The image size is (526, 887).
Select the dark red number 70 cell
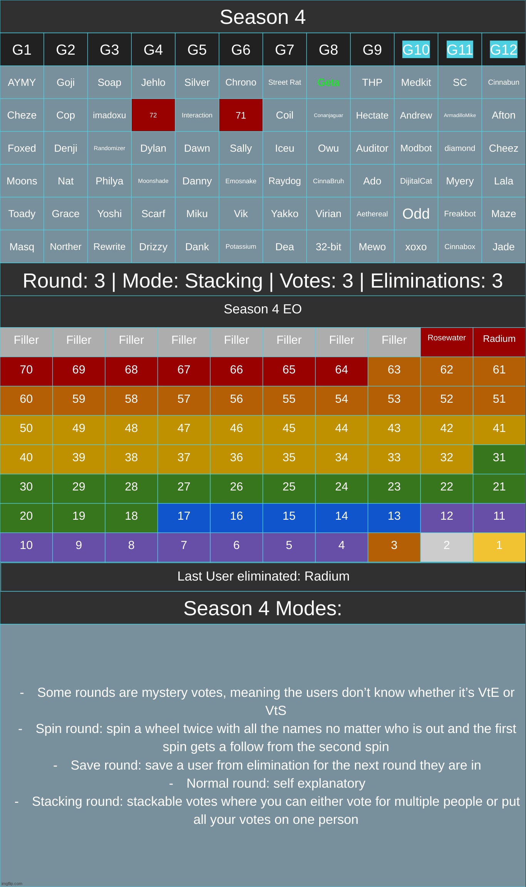(x=26, y=370)
